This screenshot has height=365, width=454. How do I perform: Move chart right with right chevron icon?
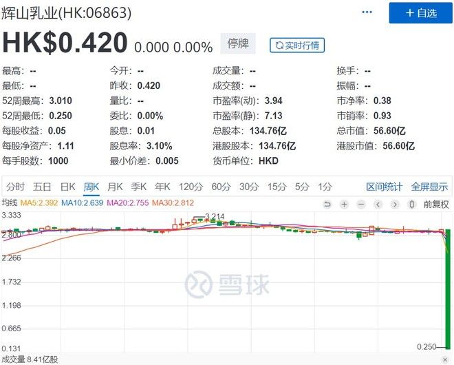tap(395, 205)
